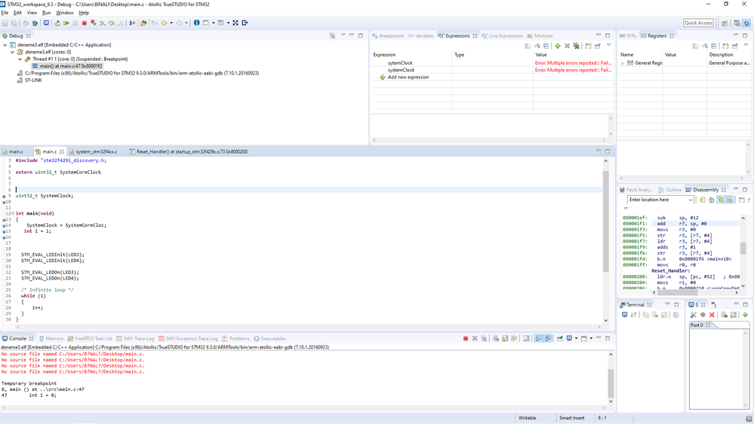Remove selected expression with the X icon

[x=567, y=46]
